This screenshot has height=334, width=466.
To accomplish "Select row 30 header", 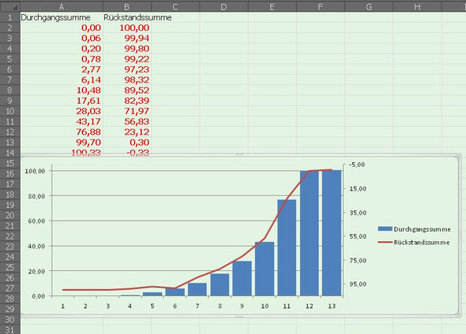I will point(10,320).
